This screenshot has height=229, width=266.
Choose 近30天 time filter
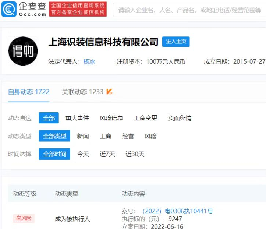point(135,154)
